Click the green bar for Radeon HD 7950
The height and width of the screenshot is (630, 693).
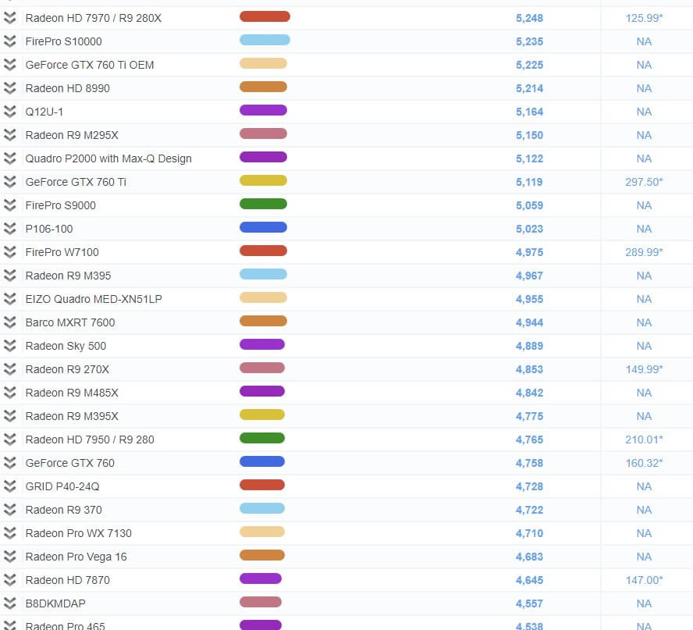[x=262, y=439]
